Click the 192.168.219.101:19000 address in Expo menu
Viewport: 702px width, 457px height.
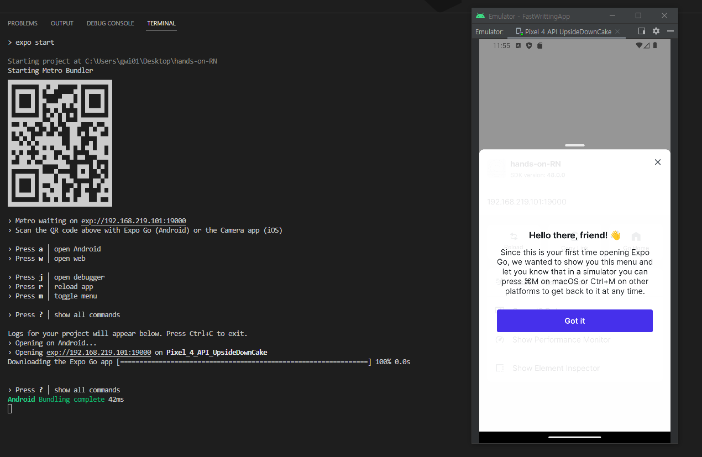point(527,202)
